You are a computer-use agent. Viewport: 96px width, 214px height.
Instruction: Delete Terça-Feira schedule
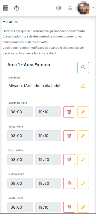coord(69,136)
